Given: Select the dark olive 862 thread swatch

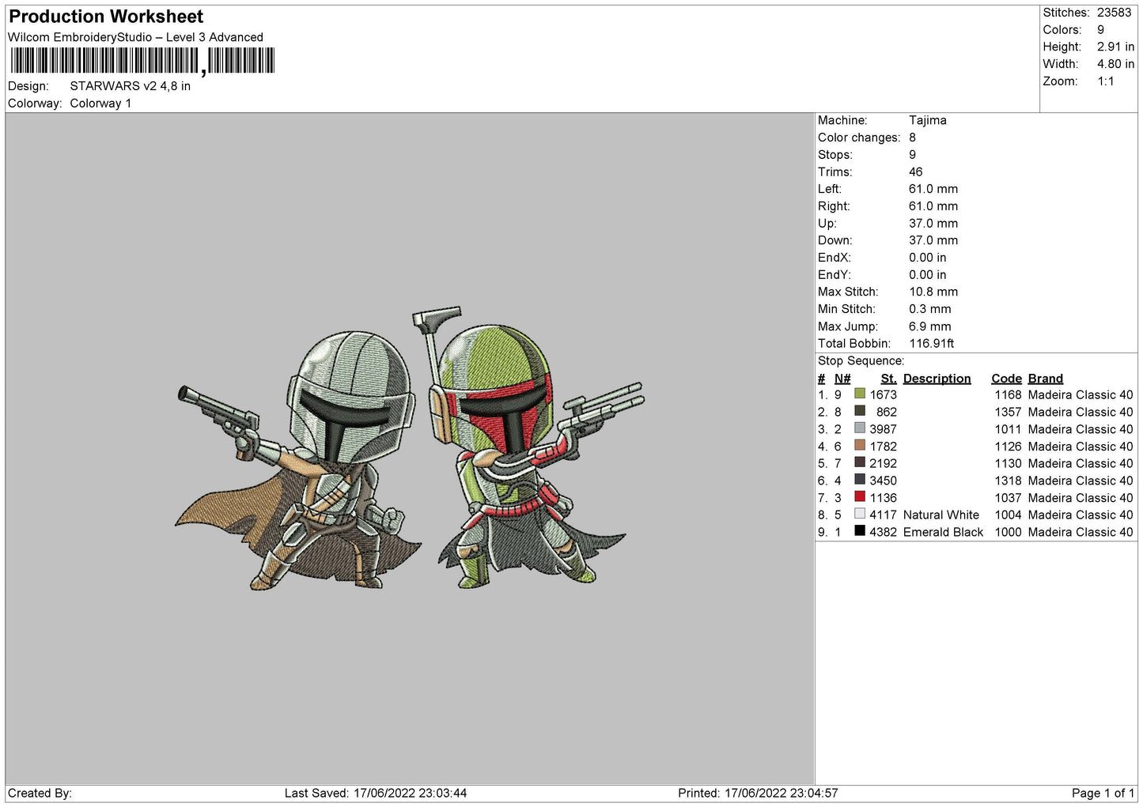Looking at the screenshot, I should click(x=859, y=412).
